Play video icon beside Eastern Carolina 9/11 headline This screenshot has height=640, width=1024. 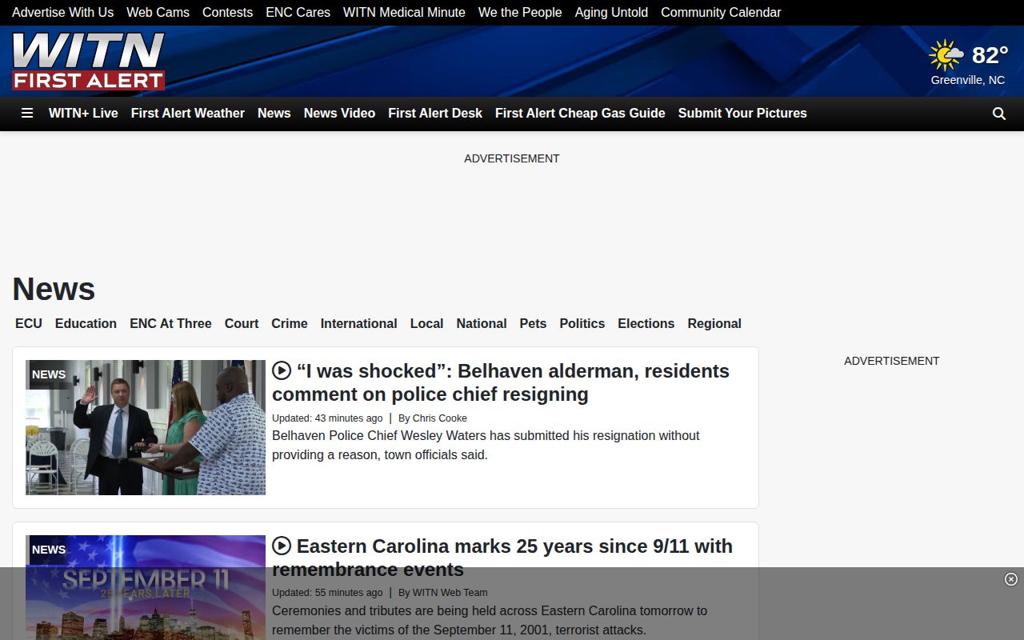click(x=282, y=546)
